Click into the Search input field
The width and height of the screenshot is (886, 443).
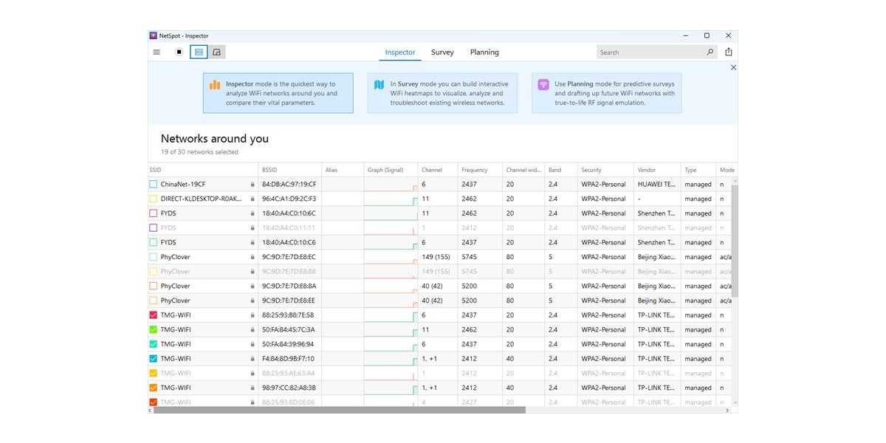coord(650,52)
